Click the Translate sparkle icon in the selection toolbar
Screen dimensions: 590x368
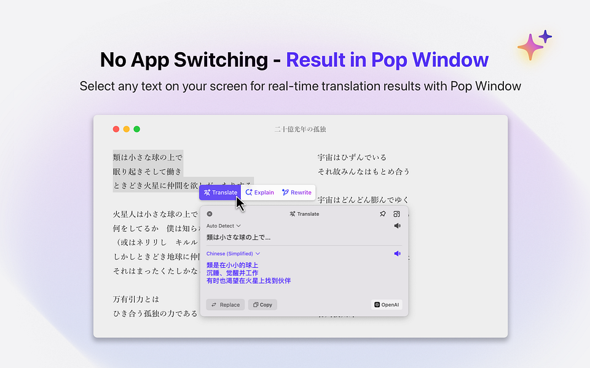pyautogui.click(x=208, y=192)
